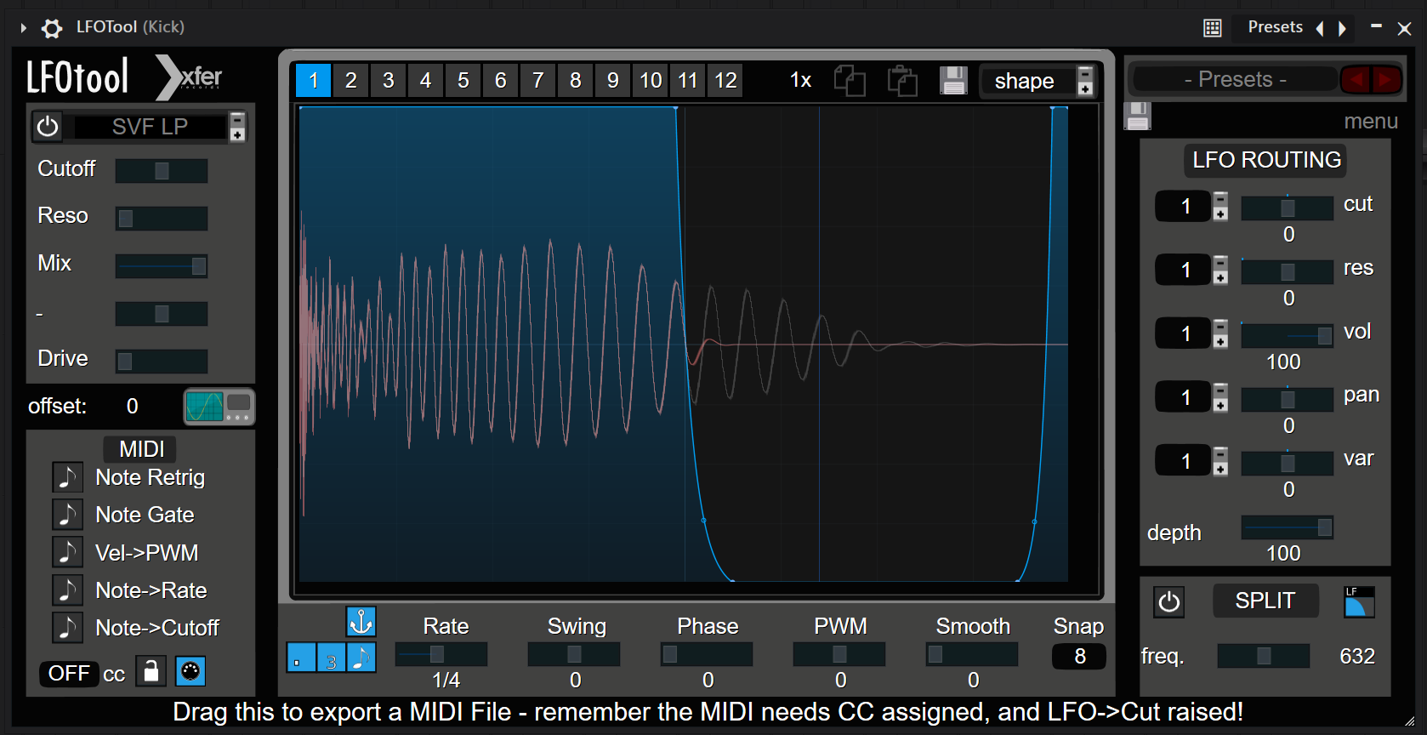Screen dimensions: 1427x735
Task: Toggle the SPLIT power button
Action: click(1169, 601)
